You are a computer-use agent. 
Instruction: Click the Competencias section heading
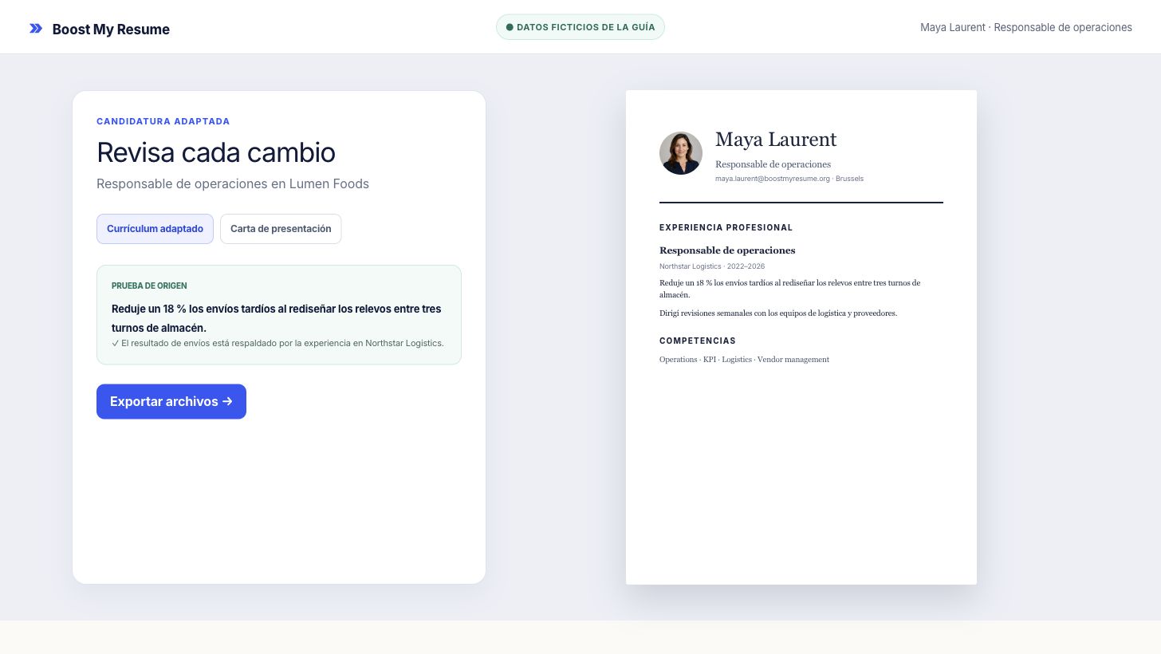click(x=698, y=341)
